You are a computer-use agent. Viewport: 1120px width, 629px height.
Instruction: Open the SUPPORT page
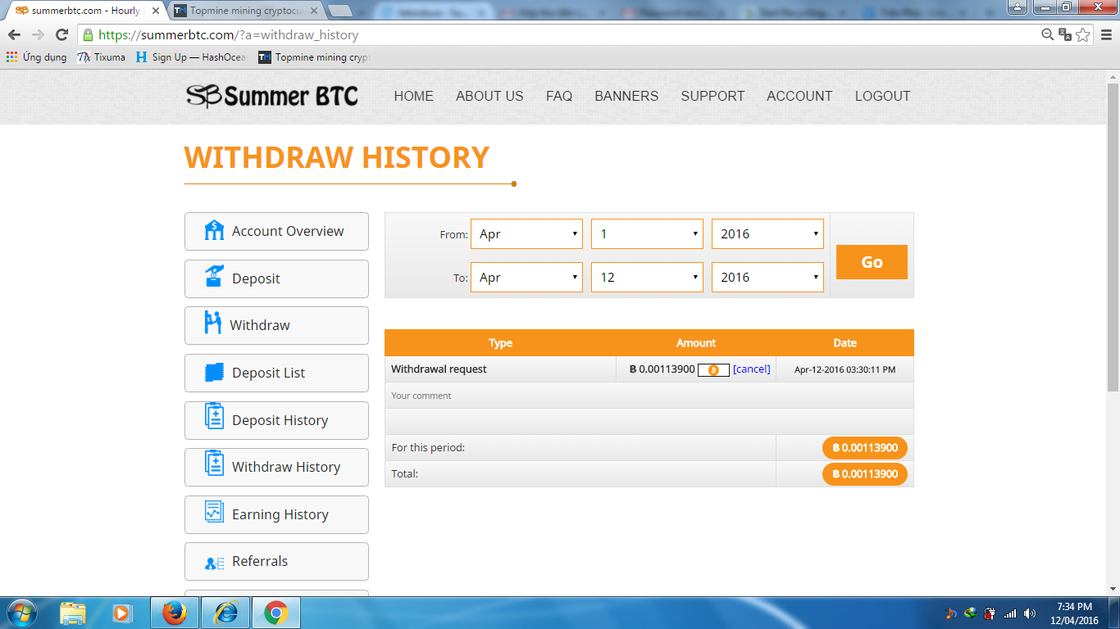click(713, 96)
